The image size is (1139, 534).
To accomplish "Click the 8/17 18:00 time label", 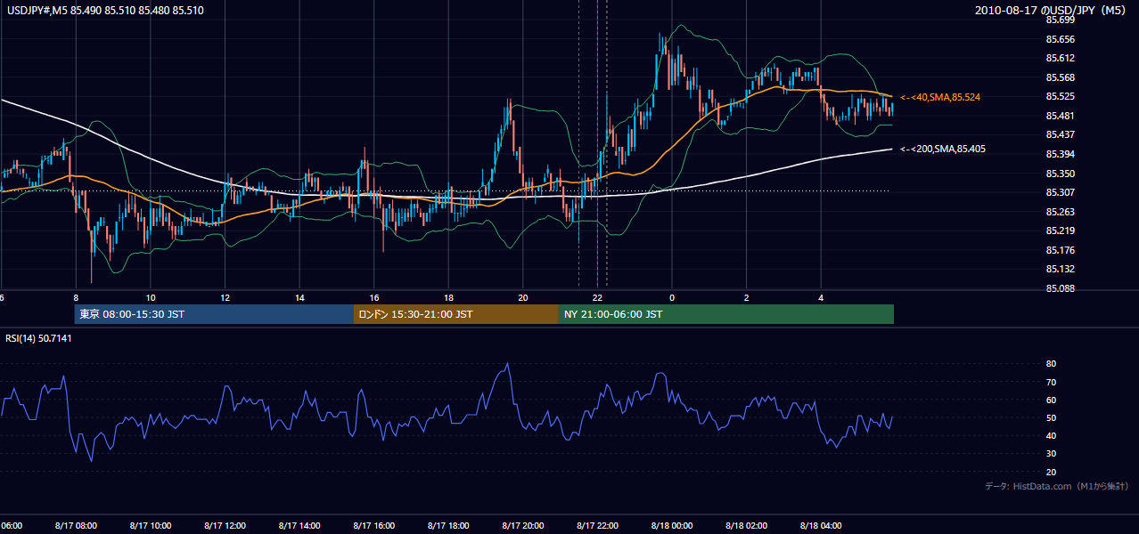I will pyautogui.click(x=448, y=525).
